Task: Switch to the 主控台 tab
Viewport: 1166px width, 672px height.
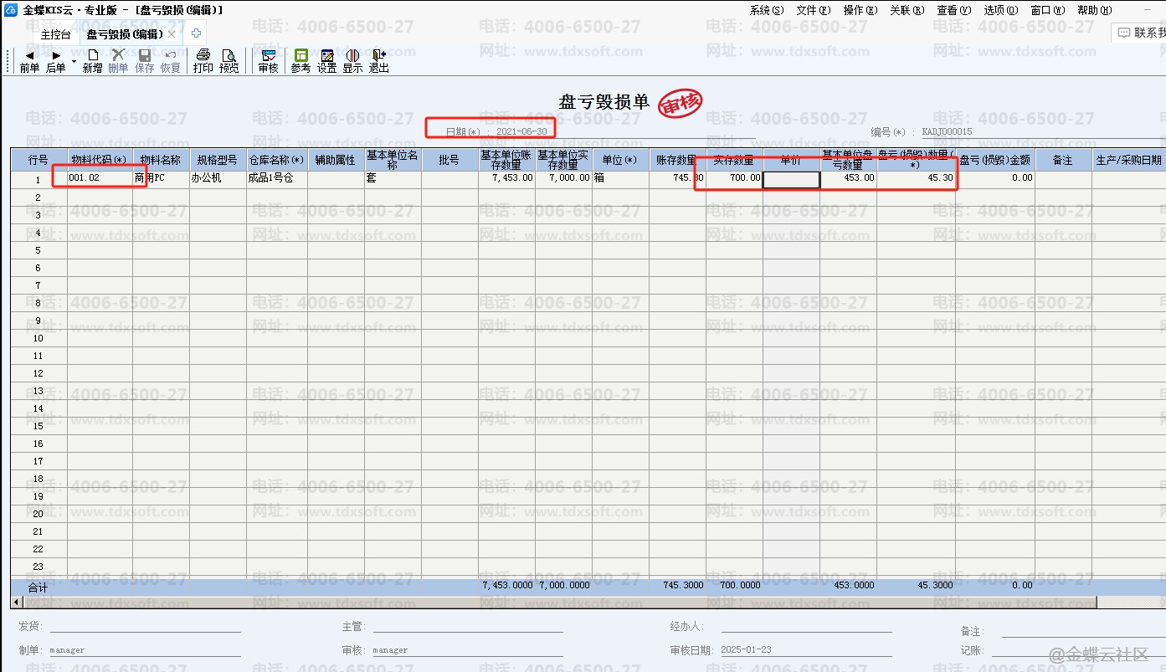Action: point(55,34)
